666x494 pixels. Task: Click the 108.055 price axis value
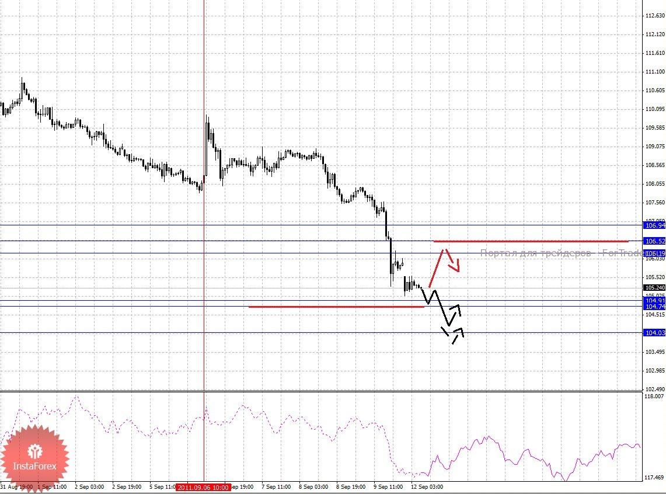click(655, 184)
